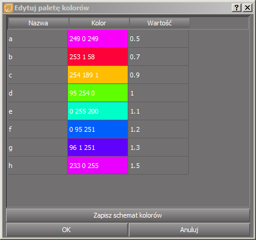
Task: Click the Wartość column header
Action: 159,23
